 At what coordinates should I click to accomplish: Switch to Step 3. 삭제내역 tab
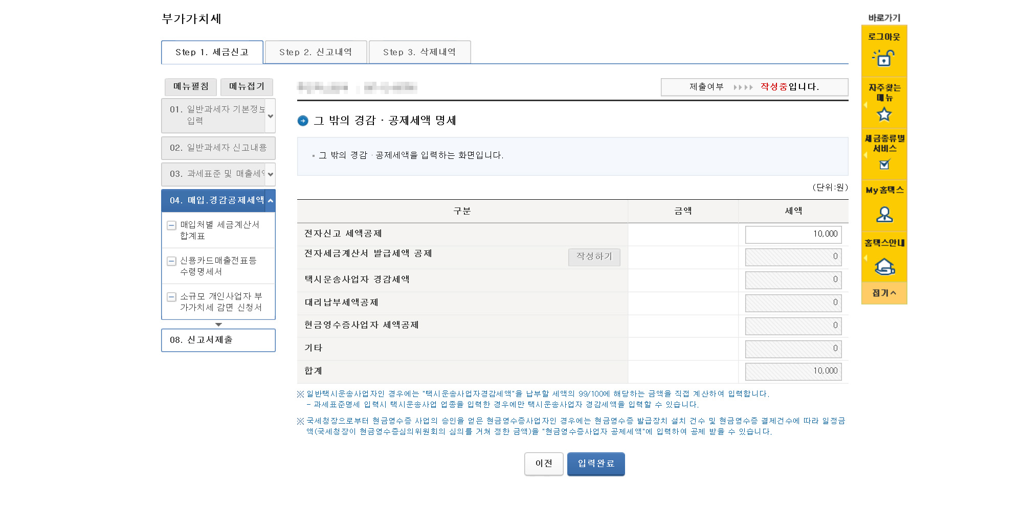[420, 52]
